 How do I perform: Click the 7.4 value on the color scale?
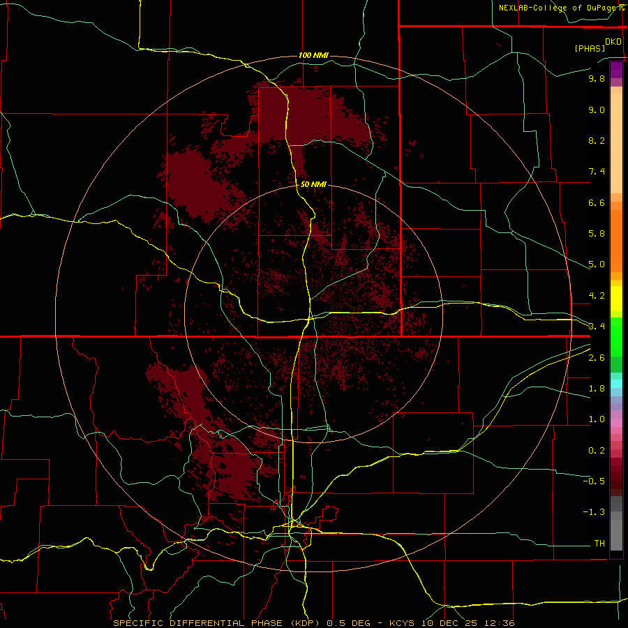[x=597, y=172]
